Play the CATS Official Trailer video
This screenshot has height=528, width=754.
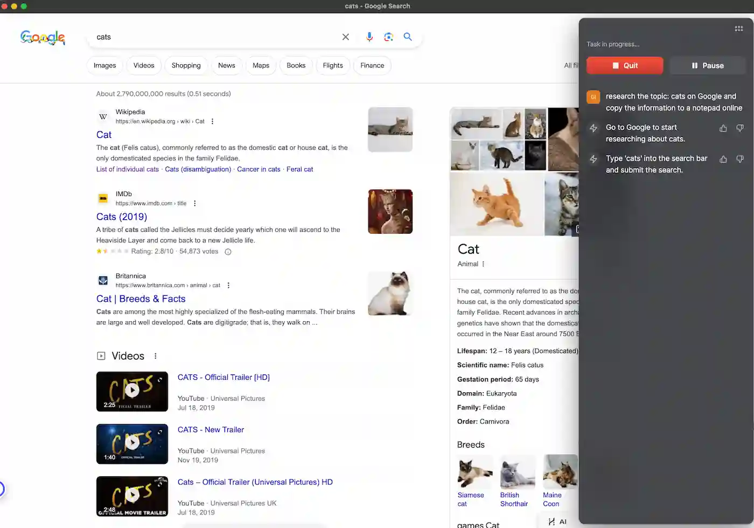point(132,391)
